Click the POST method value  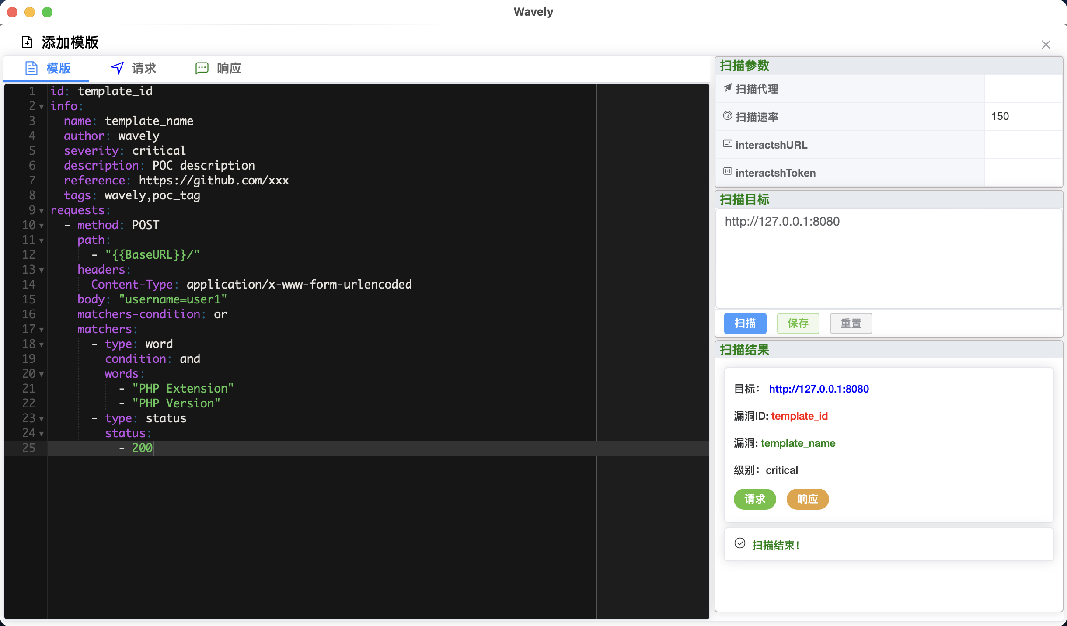pyautogui.click(x=146, y=225)
